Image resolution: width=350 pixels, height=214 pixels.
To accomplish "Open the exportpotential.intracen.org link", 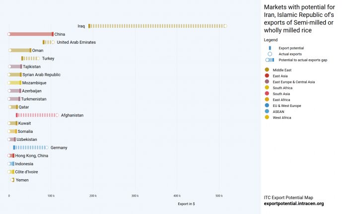I will pyautogui.click(x=294, y=204).
